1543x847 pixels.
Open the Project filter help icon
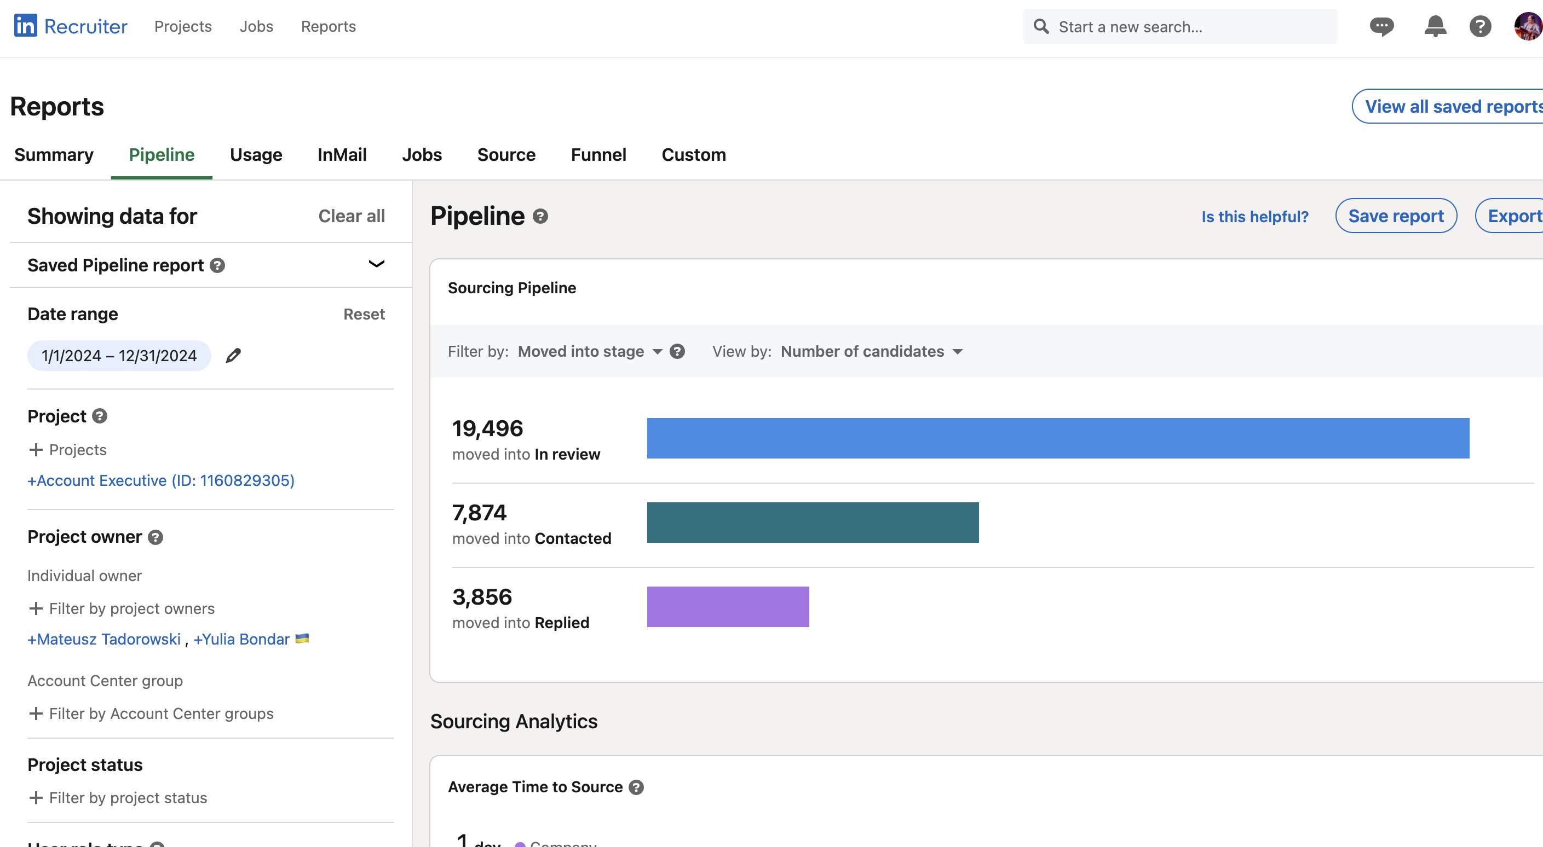[99, 416]
